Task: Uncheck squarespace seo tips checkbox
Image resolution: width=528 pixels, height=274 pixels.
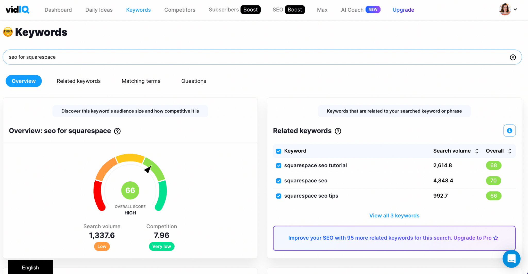Action: click(278, 196)
